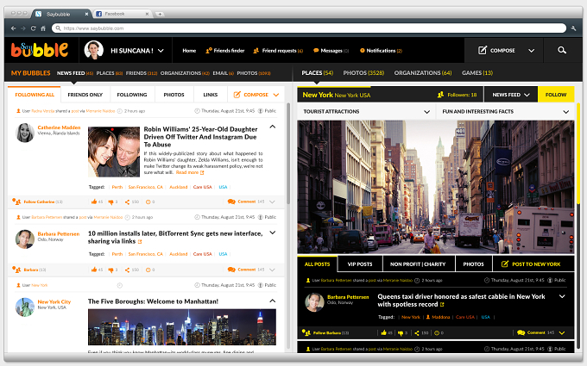Click like thumbs-up on Catherine's post
This screenshot has height=366, width=587.
click(94, 202)
